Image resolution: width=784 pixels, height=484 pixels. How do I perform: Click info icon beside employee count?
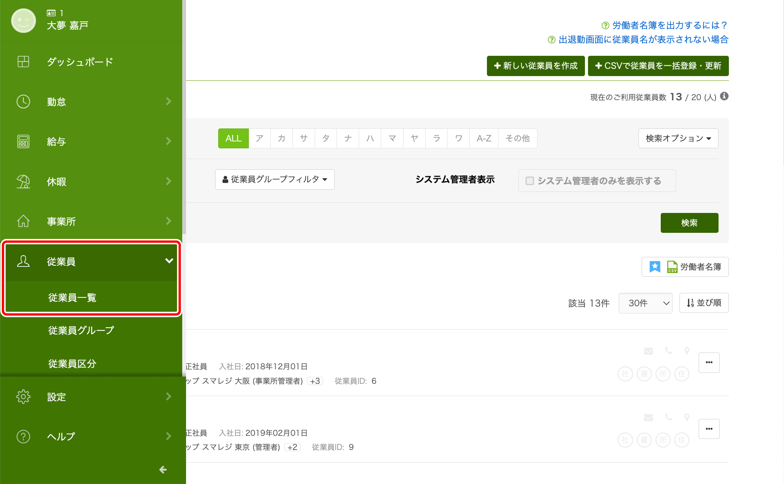pyautogui.click(x=724, y=96)
